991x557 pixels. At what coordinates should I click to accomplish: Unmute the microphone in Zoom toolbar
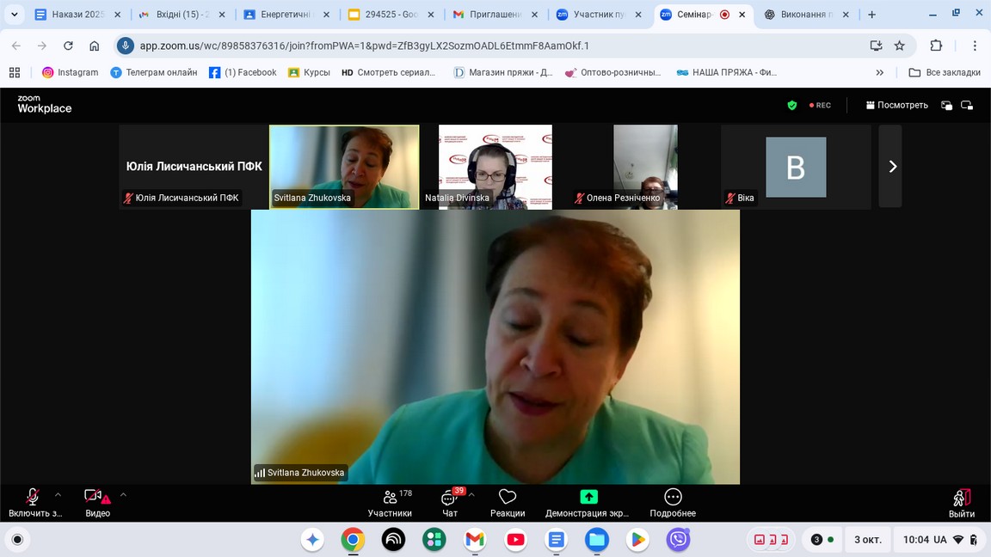[33, 502]
